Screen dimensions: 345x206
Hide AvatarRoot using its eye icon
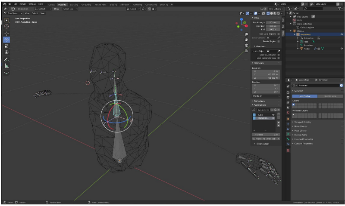pos(342,34)
